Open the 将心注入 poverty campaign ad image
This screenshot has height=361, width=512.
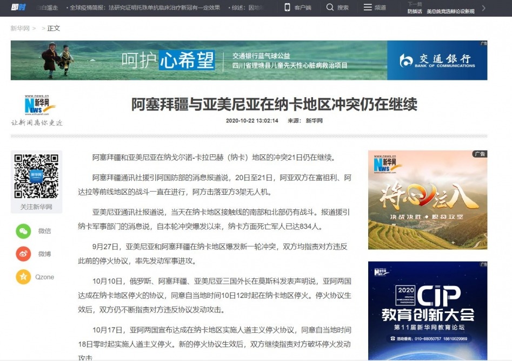pyautogui.click(x=428, y=200)
